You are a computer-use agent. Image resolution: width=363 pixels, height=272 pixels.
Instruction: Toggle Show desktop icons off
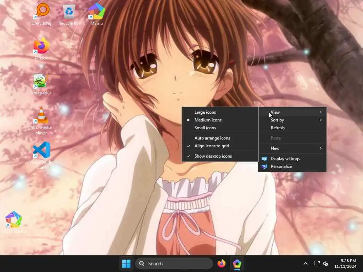(x=220, y=156)
